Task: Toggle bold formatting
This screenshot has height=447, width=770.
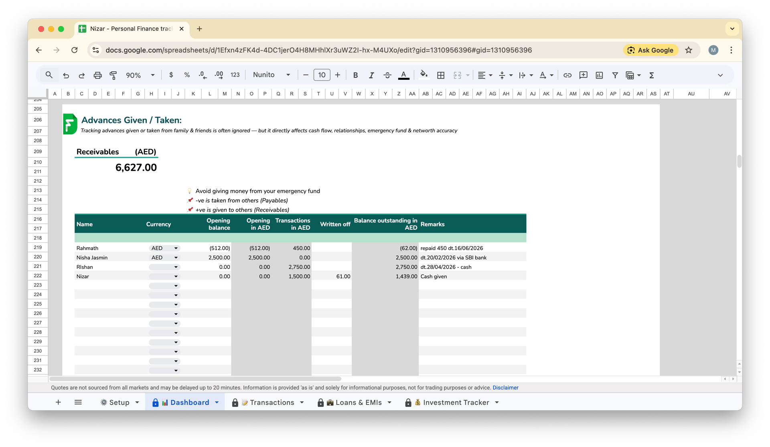Action: [355, 75]
